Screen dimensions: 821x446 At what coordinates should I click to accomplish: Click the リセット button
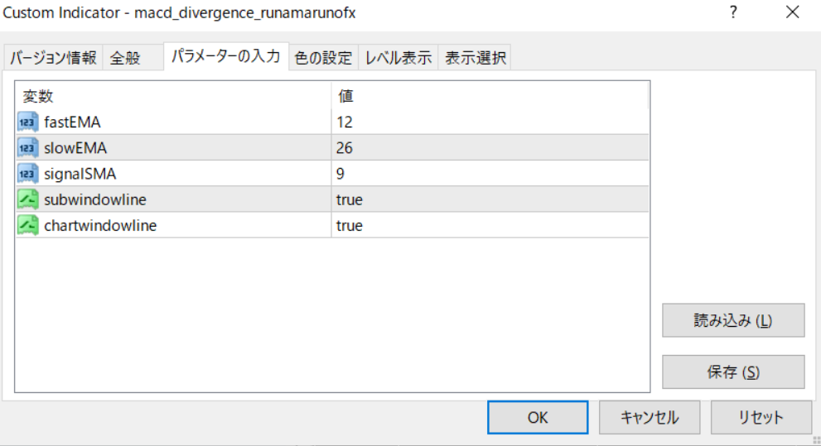coord(761,418)
